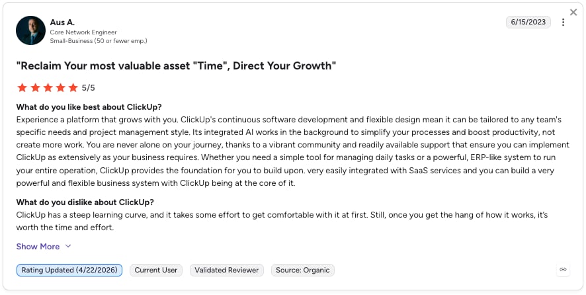This screenshot has width=586, height=295.
Task: Close the review modal with X
Action: 573,13
